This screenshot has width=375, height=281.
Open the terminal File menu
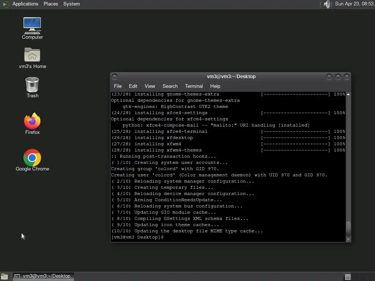coord(118,86)
